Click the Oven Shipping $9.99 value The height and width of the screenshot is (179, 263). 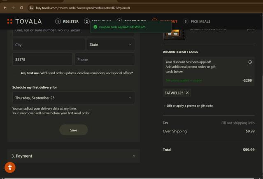[250, 131]
